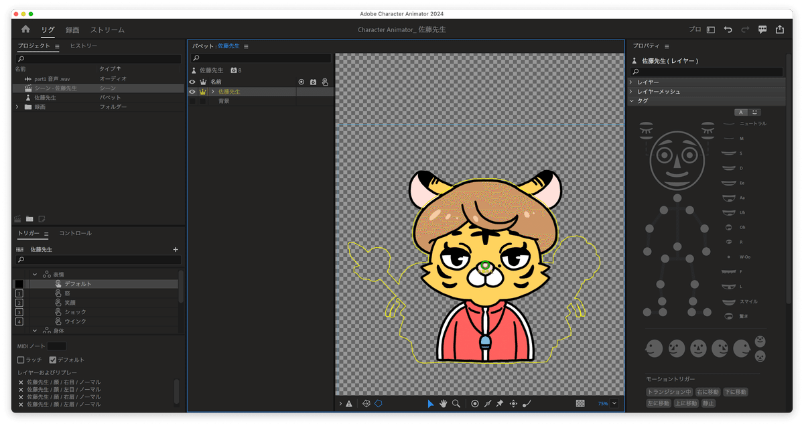Collapse the 身体 trigger group

(35, 330)
